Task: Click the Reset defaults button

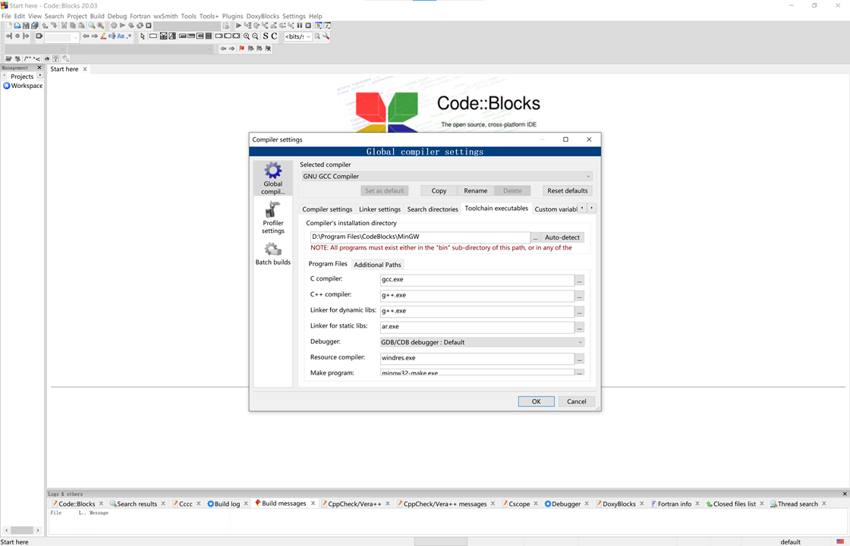Action: (567, 190)
